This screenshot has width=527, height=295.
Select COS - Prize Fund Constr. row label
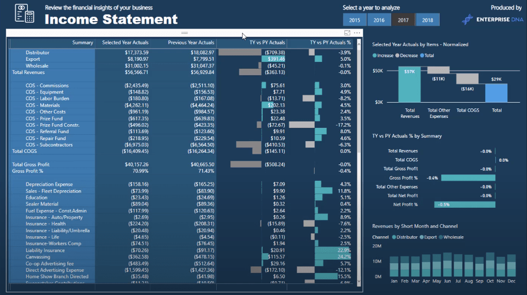pos(52,125)
